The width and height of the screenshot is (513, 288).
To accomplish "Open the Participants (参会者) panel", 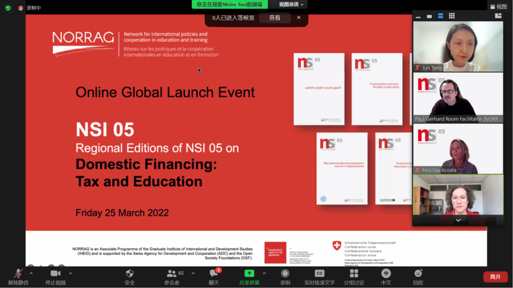I will [x=172, y=274].
